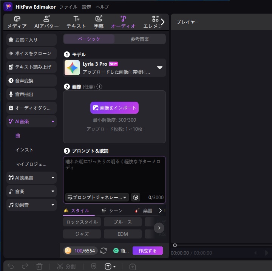Screen dimensions: 272x271
Task: Expand the AI効果音 sidebar section
Action: tap(32, 178)
